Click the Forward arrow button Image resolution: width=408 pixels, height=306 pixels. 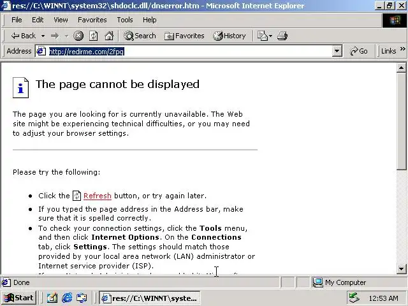pyautogui.click(x=55, y=36)
